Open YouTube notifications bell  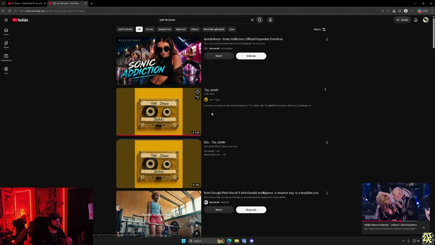point(416,20)
